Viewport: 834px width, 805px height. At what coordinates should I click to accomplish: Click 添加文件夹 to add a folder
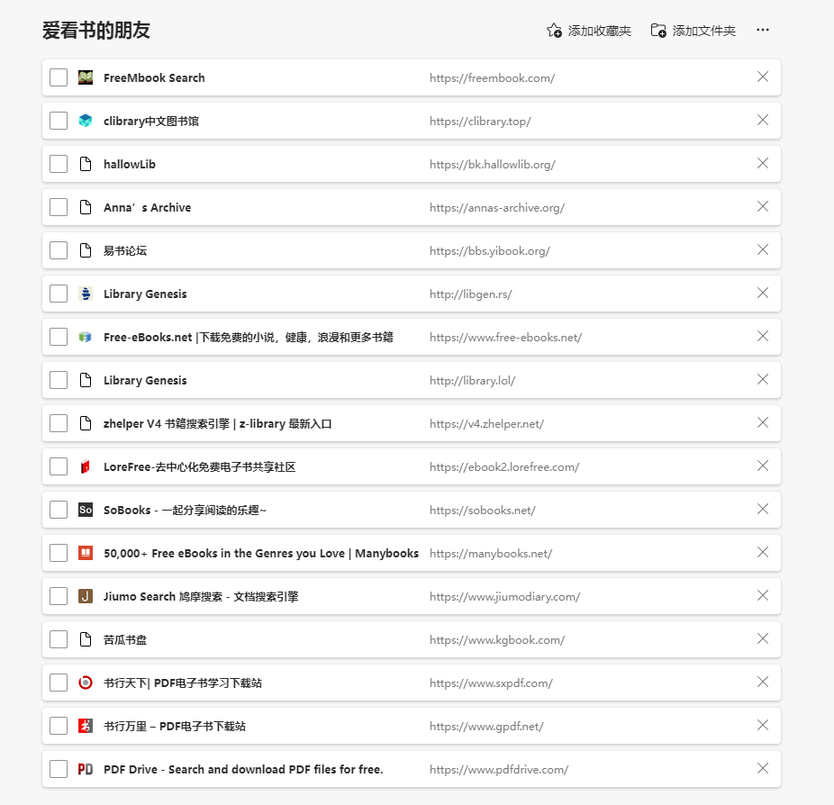point(693,31)
